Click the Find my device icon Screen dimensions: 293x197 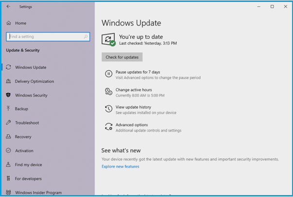pyautogui.click(x=8, y=165)
